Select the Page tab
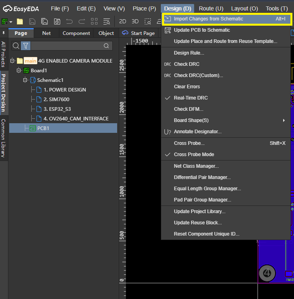The image size is (294, 299). (21, 33)
